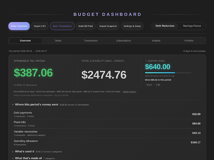Click the $32.50 debt payments amount
The image size is (214, 160).
tap(196, 114)
